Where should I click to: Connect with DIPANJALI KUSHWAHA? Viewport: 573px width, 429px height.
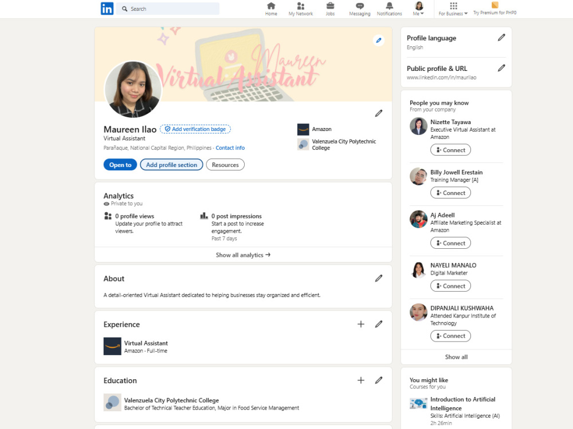pos(450,336)
